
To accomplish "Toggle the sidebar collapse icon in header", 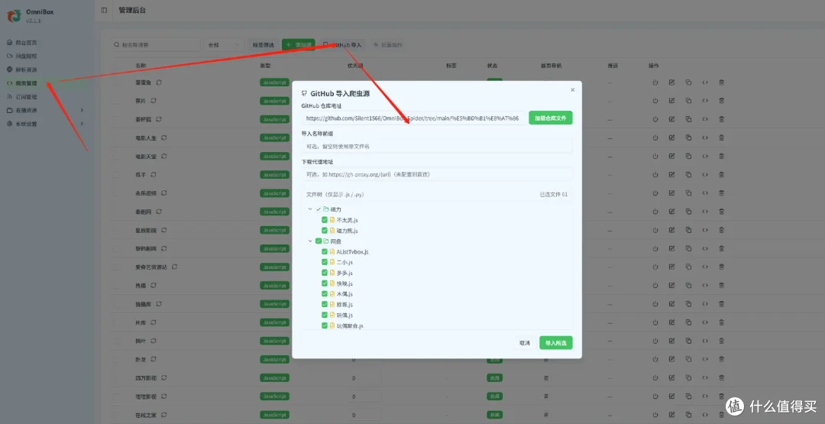I will (x=104, y=10).
